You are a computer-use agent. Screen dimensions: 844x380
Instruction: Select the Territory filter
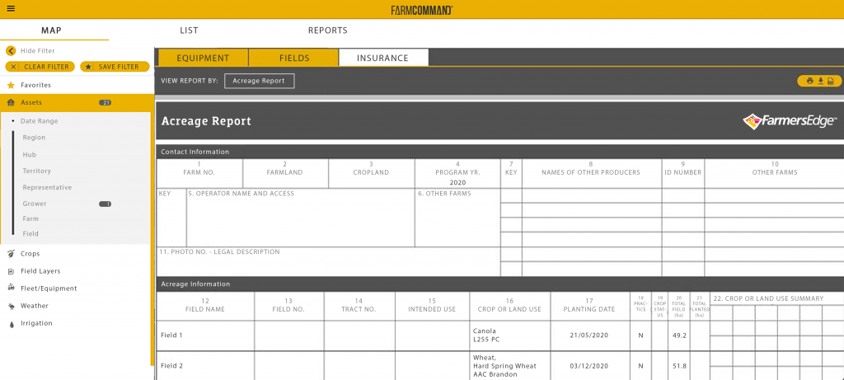(36, 171)
